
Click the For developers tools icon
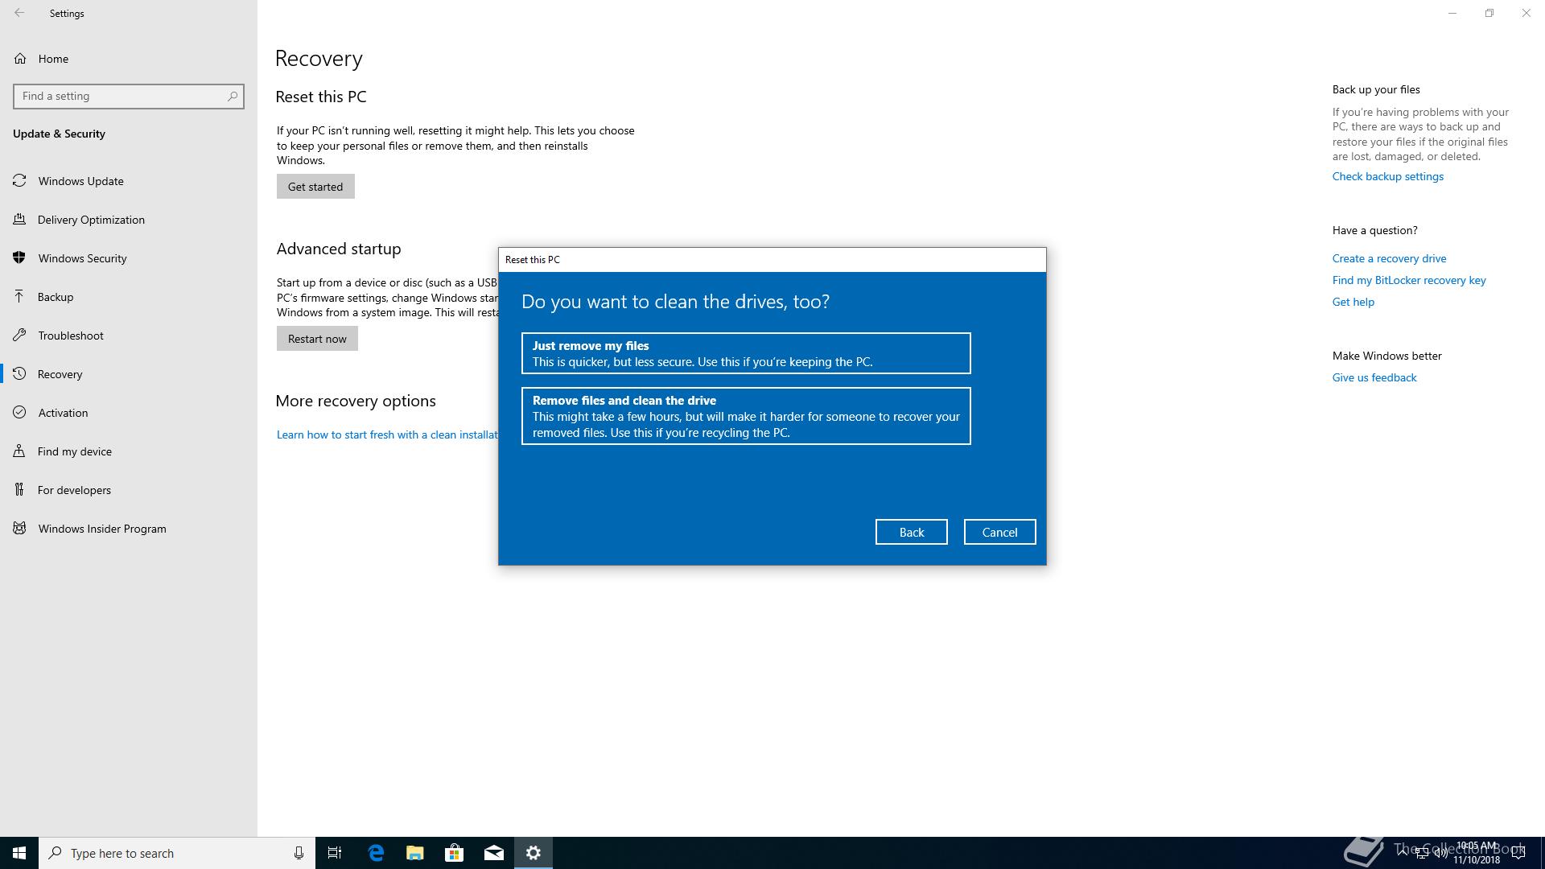click(20, 490)
